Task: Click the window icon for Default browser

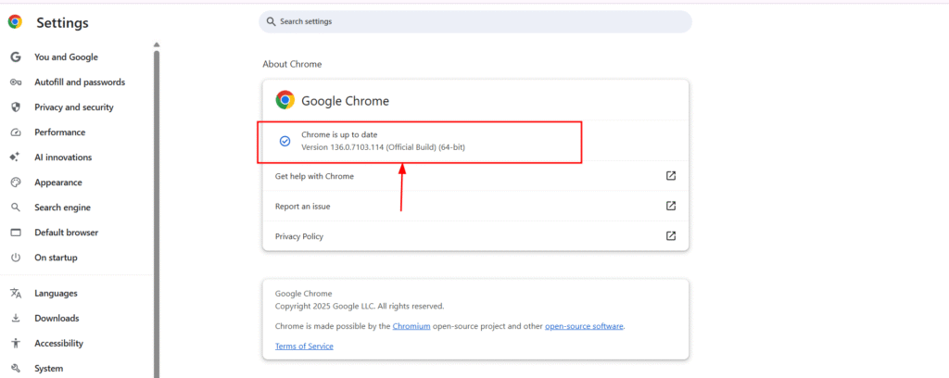Action: pyautogui.click(x=16, y=233)
